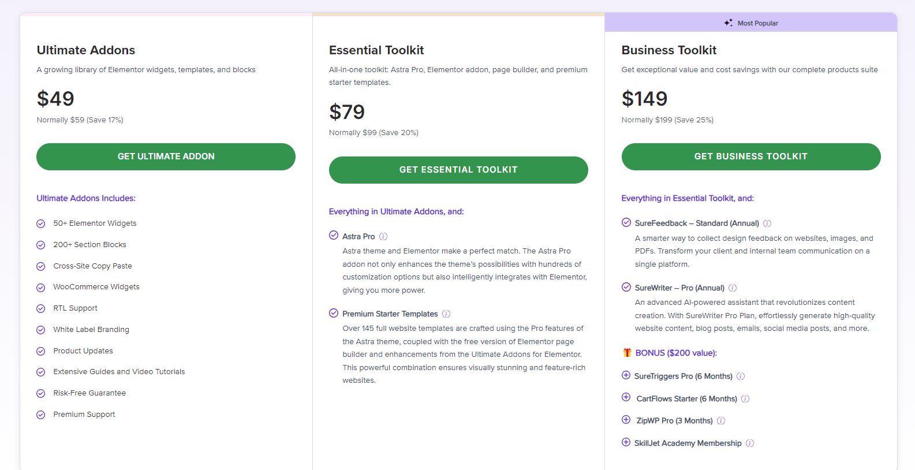This screenshot has height=470, width=915.
Task: Click the sparkle icon in Most Popular badge
Action: coord(728,23)
